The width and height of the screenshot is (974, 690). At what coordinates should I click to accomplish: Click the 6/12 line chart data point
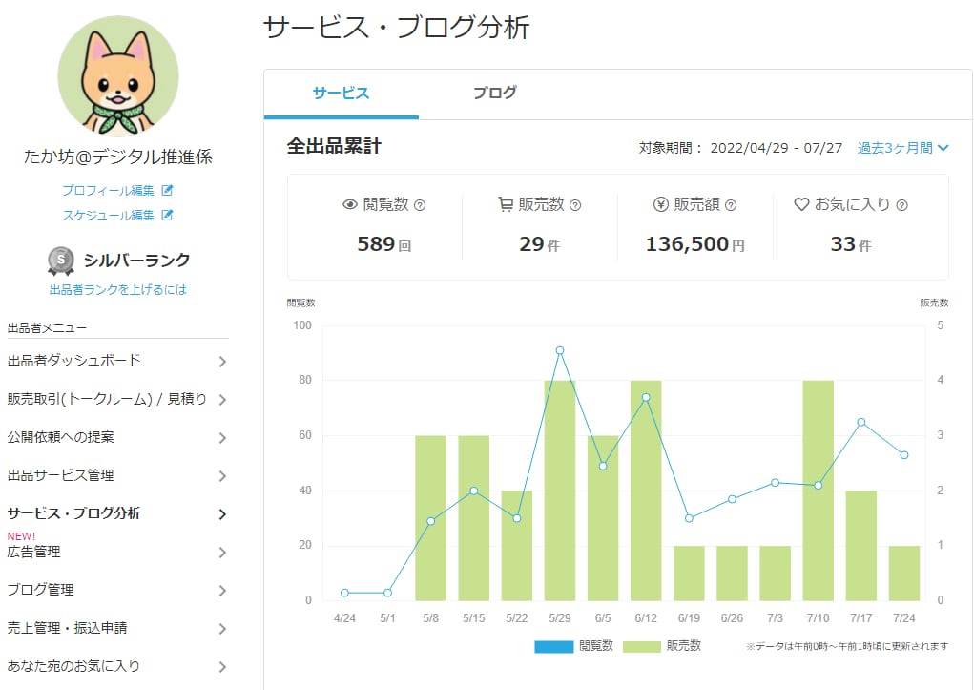click(646, 397)
